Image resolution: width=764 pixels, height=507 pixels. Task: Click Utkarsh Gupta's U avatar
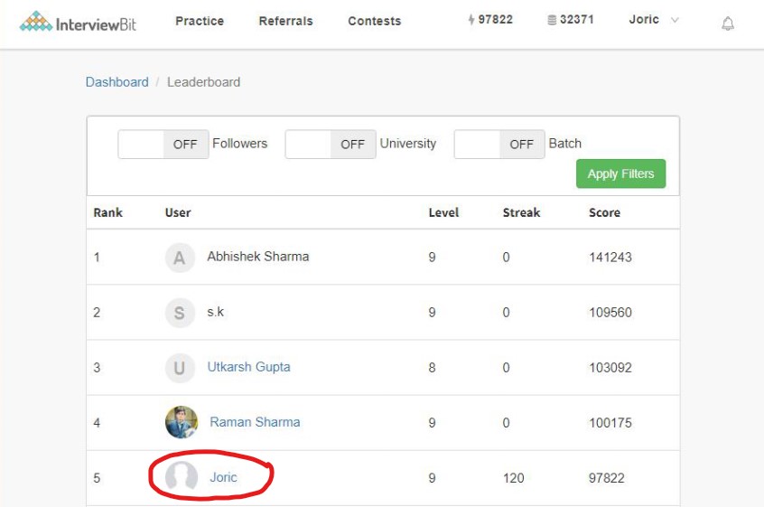tap(180, 368)
